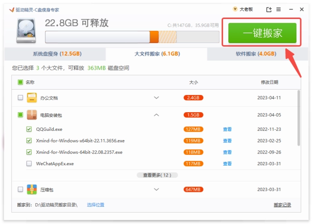The height and width of the screenshot is (224, 313).
Task: Open the 选择位置 link
Action: [x=95, y=205]
